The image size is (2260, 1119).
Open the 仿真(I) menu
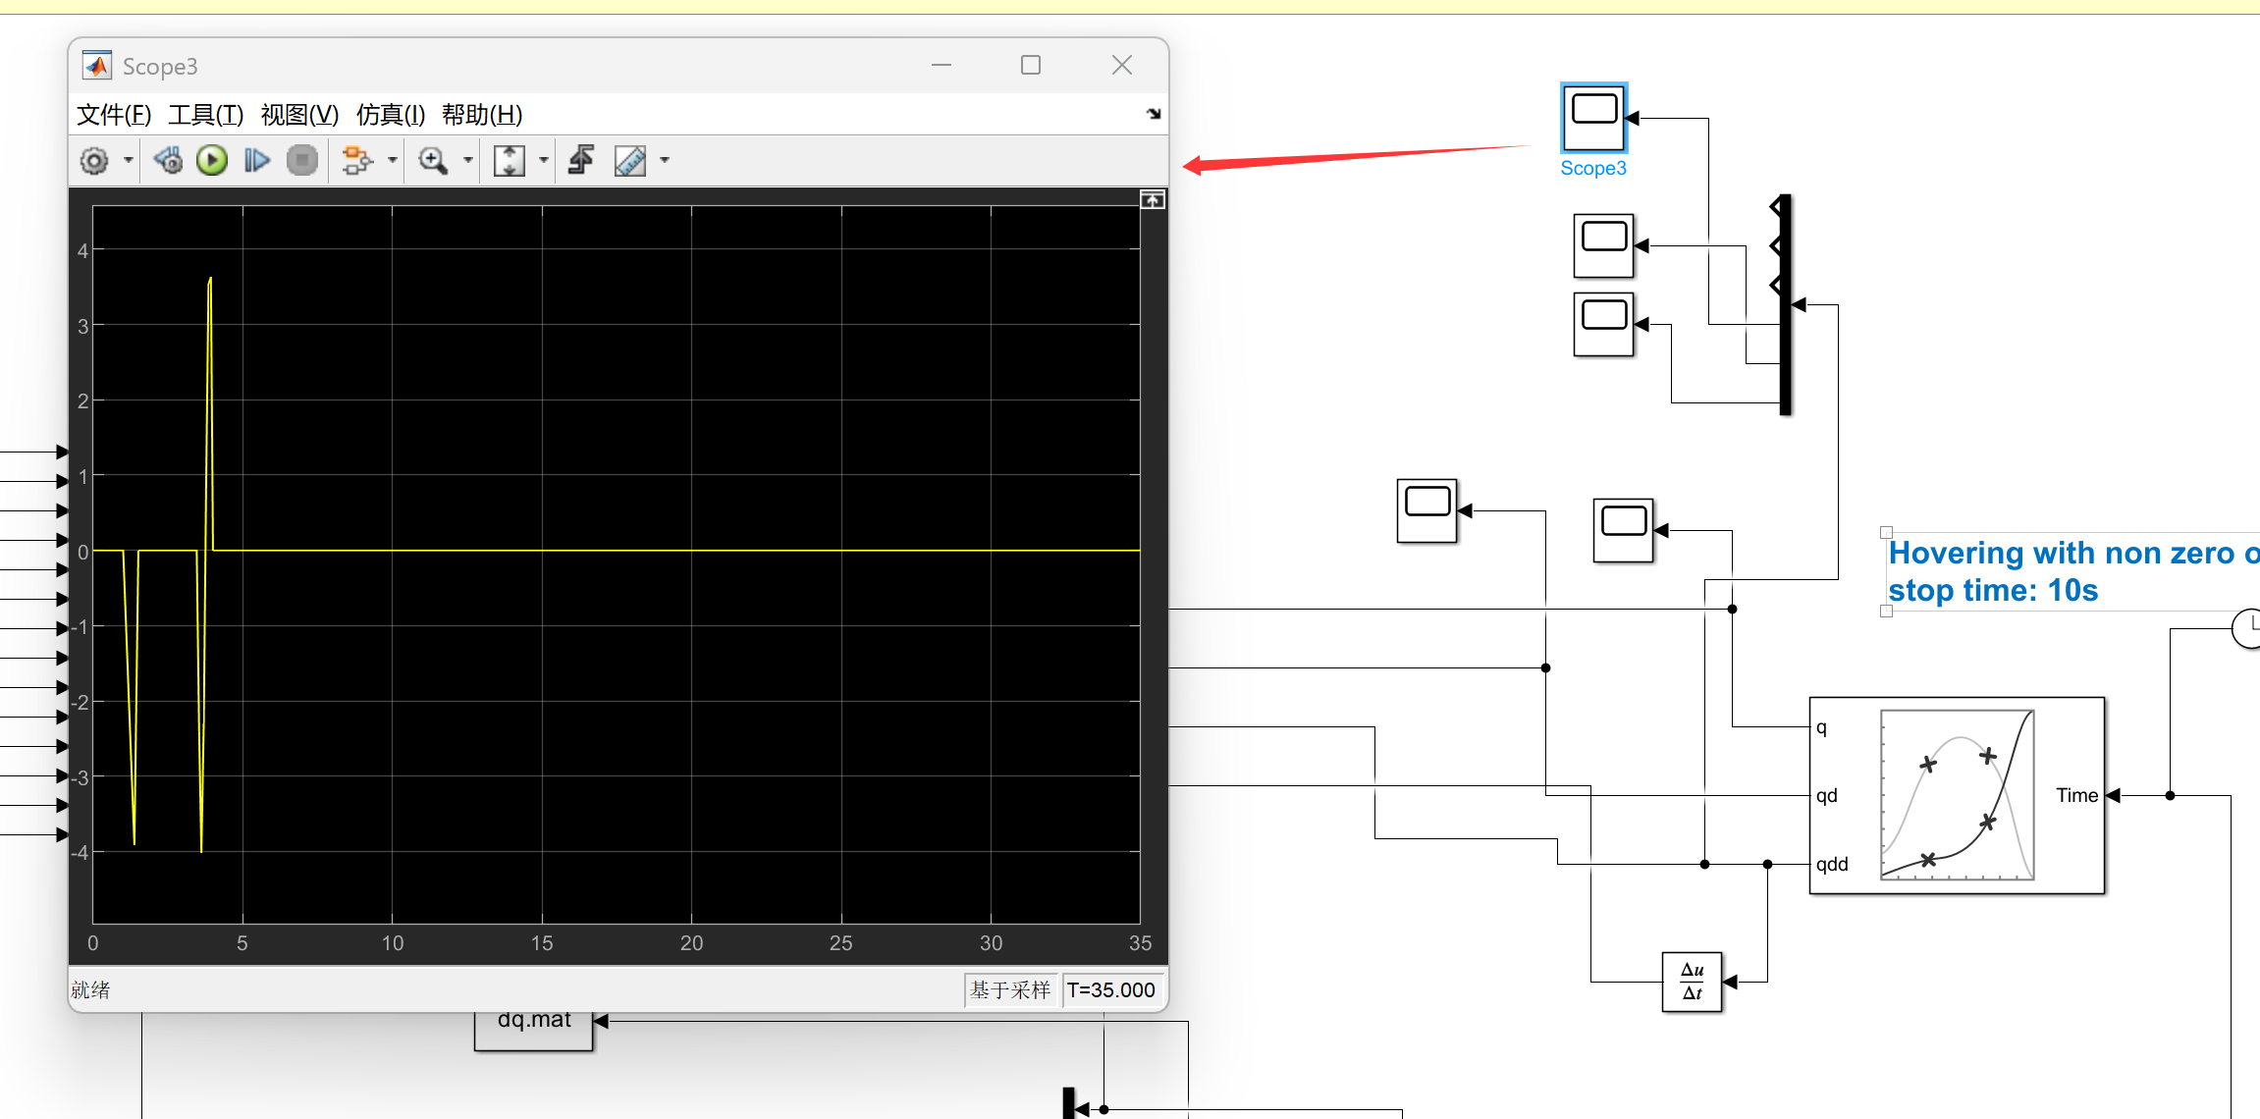coord(390,115)
